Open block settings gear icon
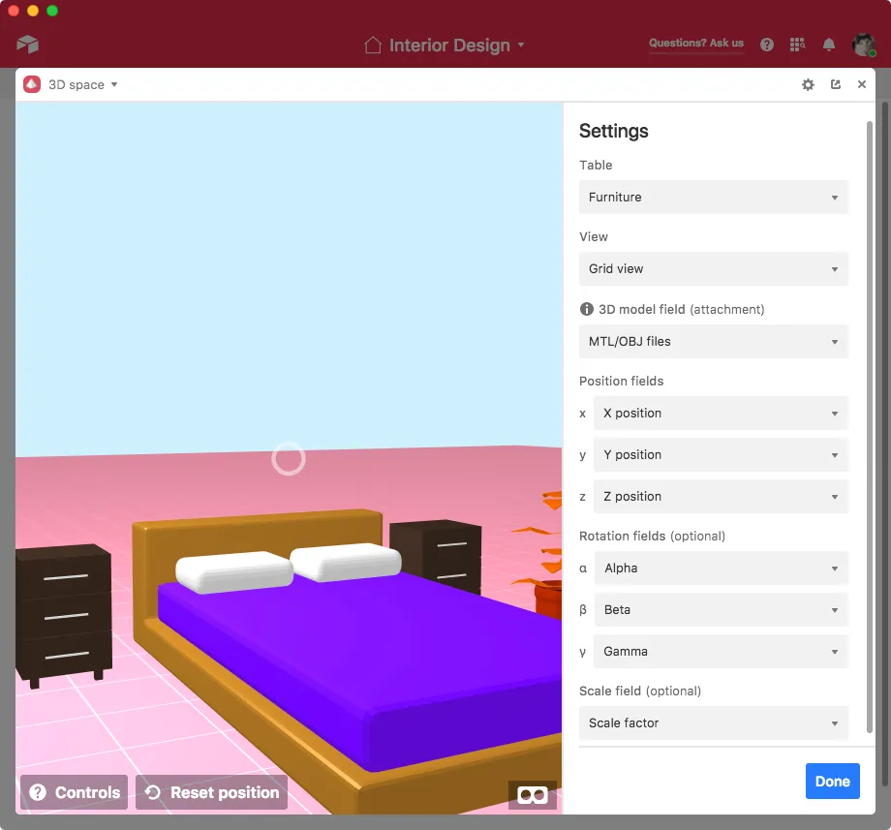Image resolution: width=891 pixels, height=830 pixels. [808, 85]
